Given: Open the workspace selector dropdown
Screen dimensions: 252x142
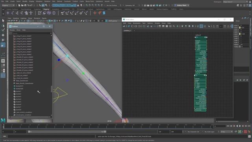Looking at the screenshot, I should [235, 2].
